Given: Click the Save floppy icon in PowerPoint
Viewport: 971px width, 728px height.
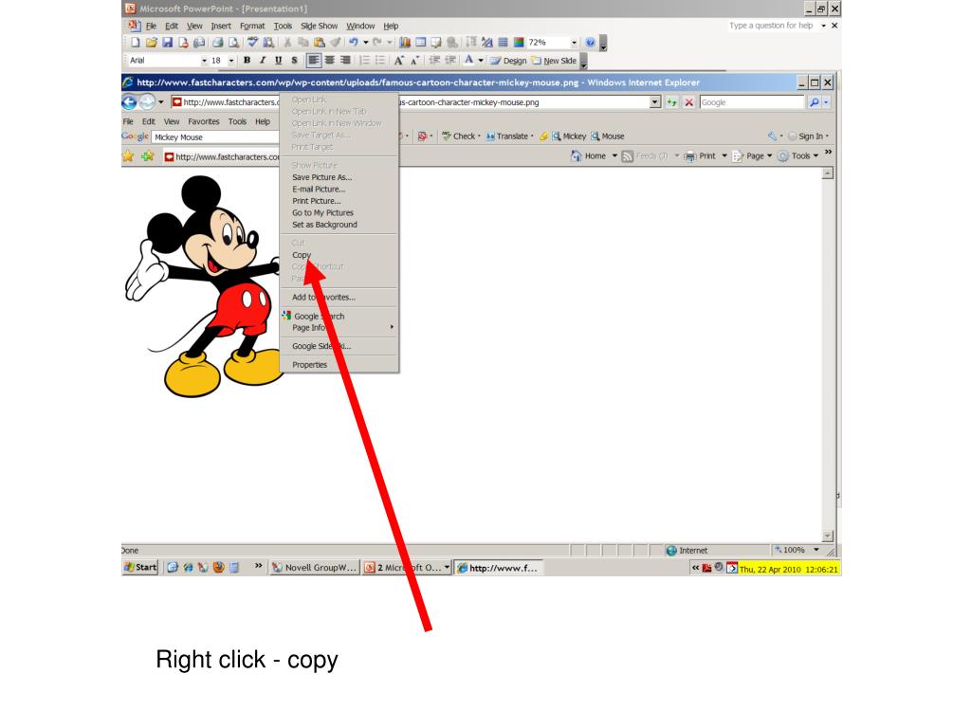Looking at the screenshot, I should pyautogui.click(x=167, y=42).
